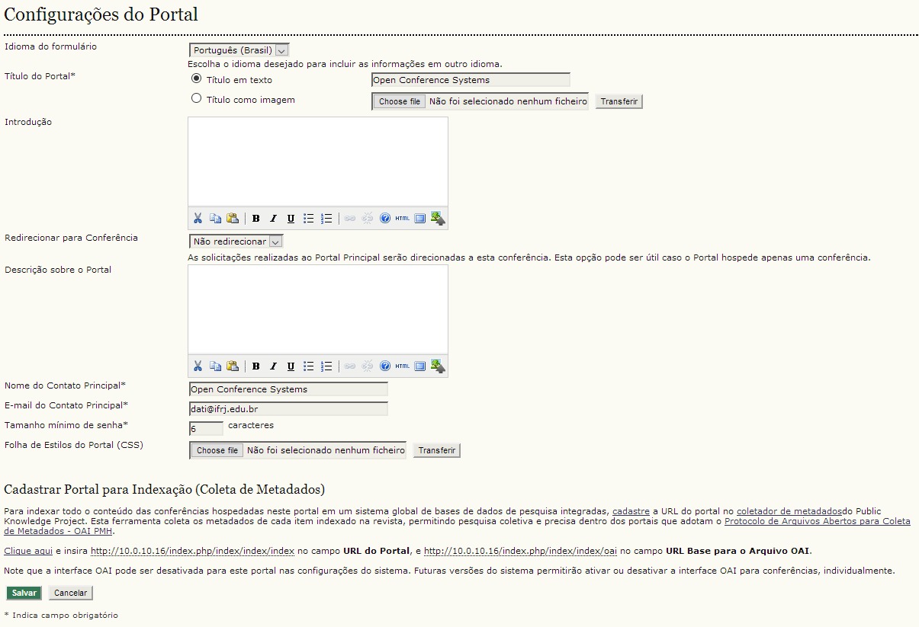The width and height of the screenshot is (919, 627).
Task: Click the "E-mail do Contato Principal" field
Action: 288,409
